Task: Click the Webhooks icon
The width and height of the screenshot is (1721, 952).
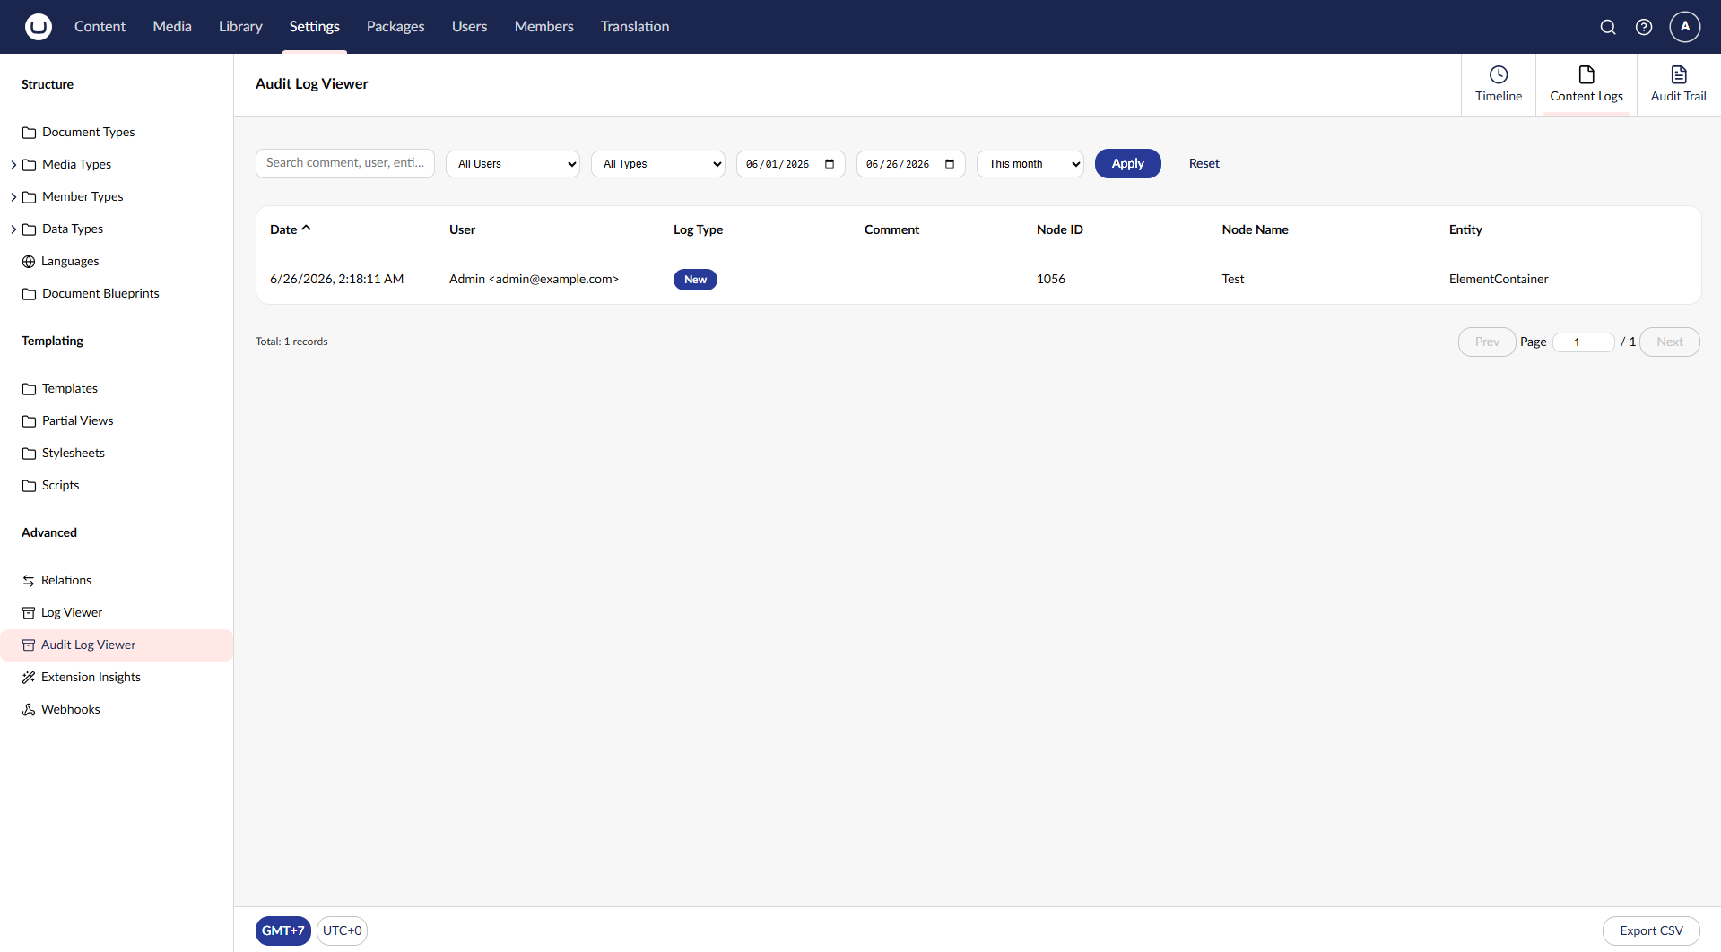Action: coord(29,710)
